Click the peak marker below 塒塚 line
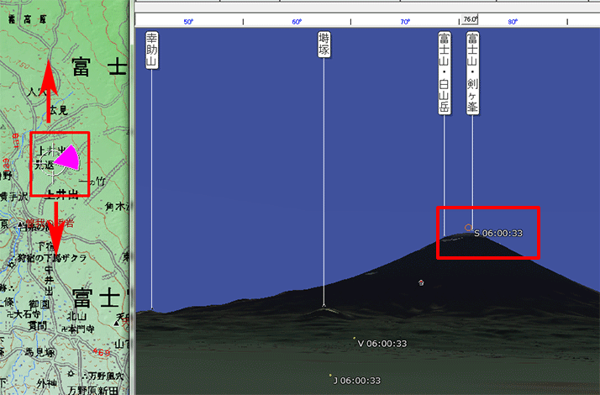 (x=324, y=307)
